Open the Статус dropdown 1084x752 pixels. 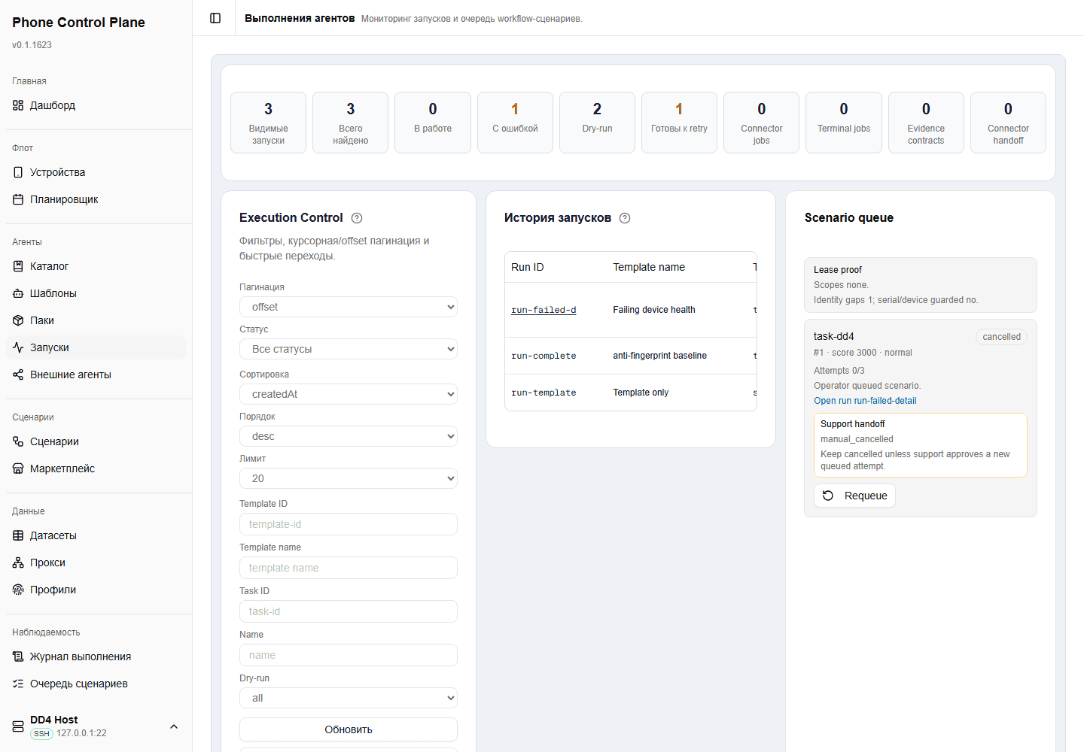point(349,349)
